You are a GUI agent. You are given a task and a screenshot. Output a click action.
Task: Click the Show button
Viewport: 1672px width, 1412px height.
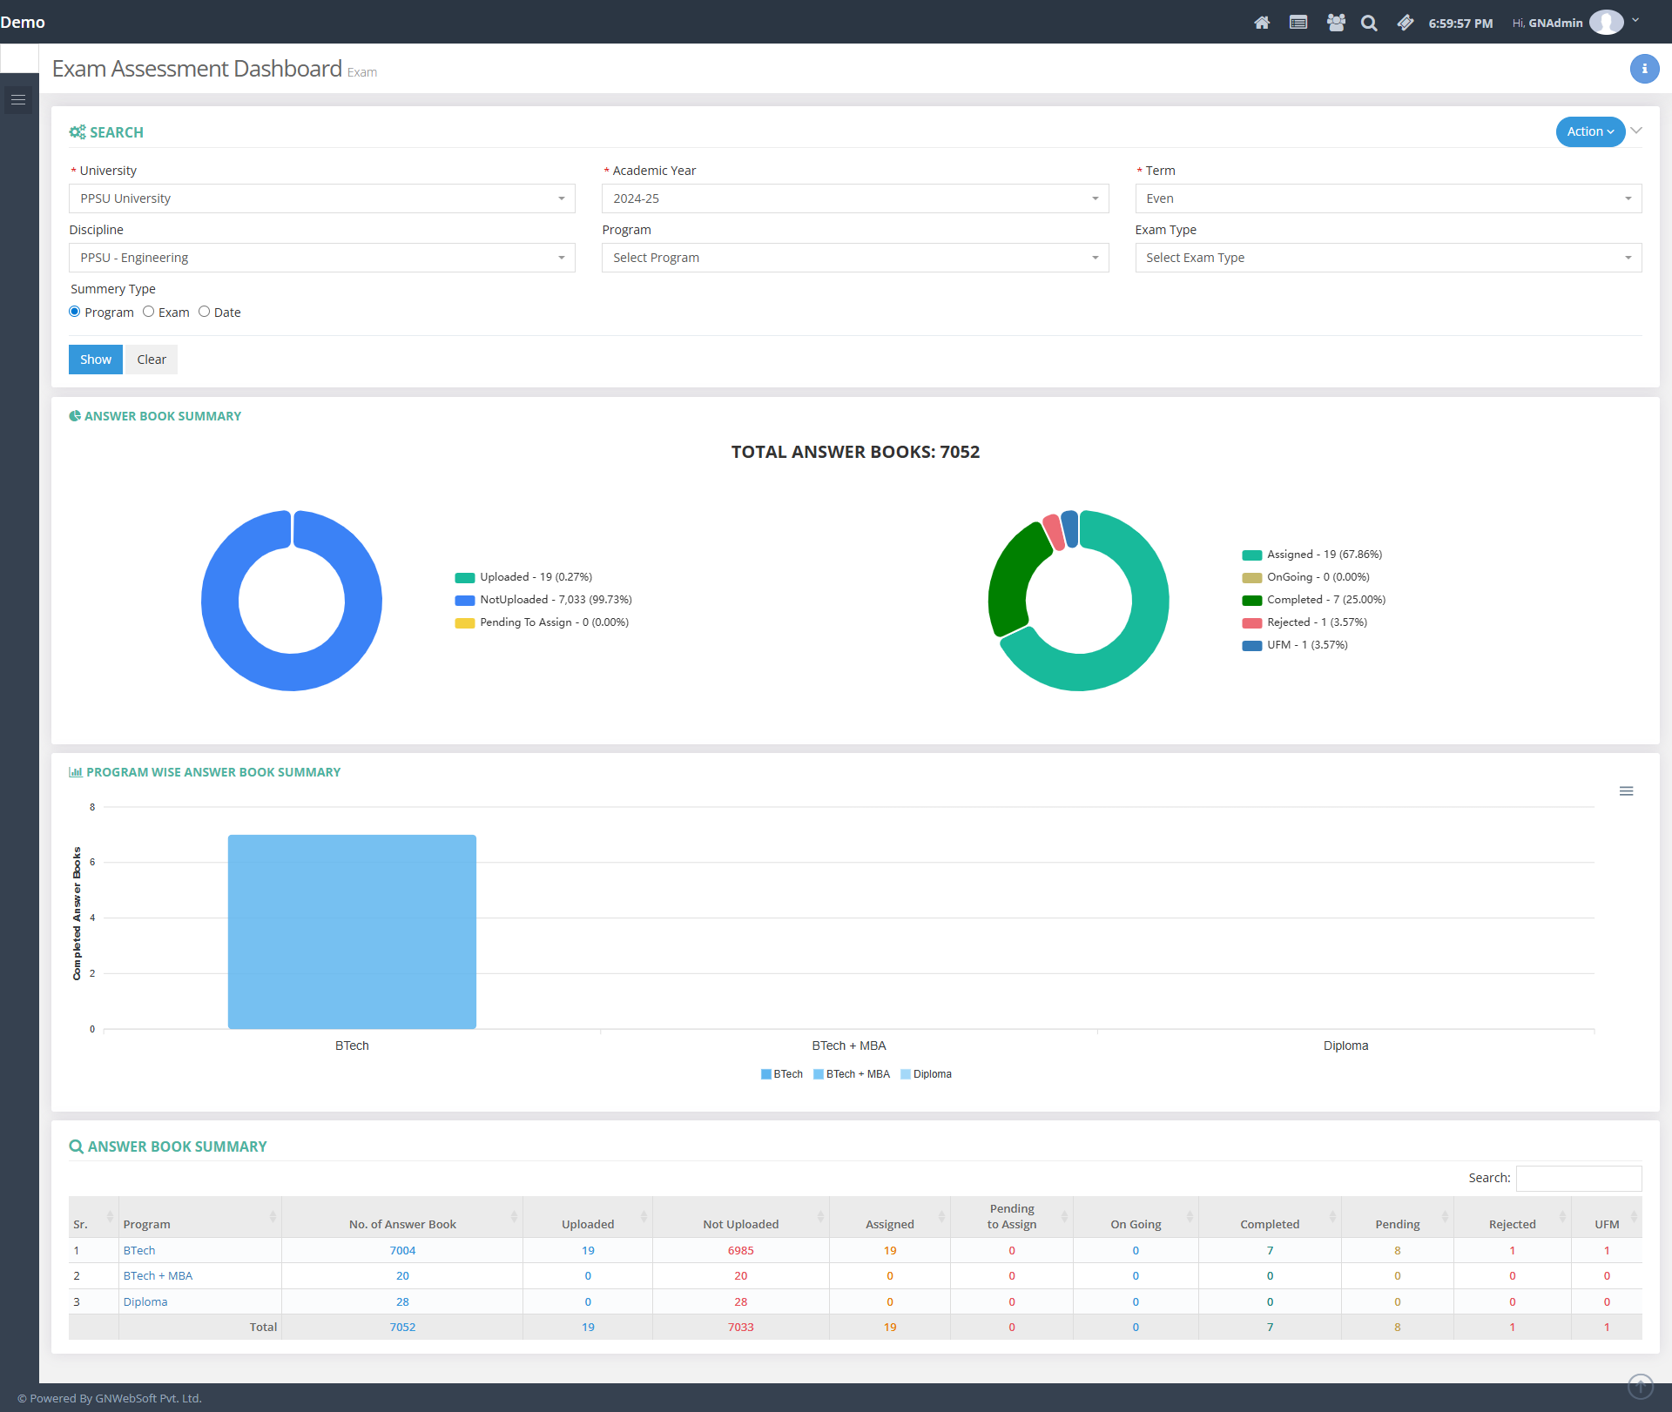click(96, 360)
